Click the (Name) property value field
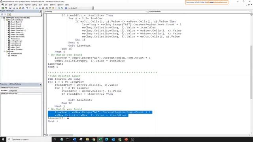The image size is (253, 142). point(24,93)
